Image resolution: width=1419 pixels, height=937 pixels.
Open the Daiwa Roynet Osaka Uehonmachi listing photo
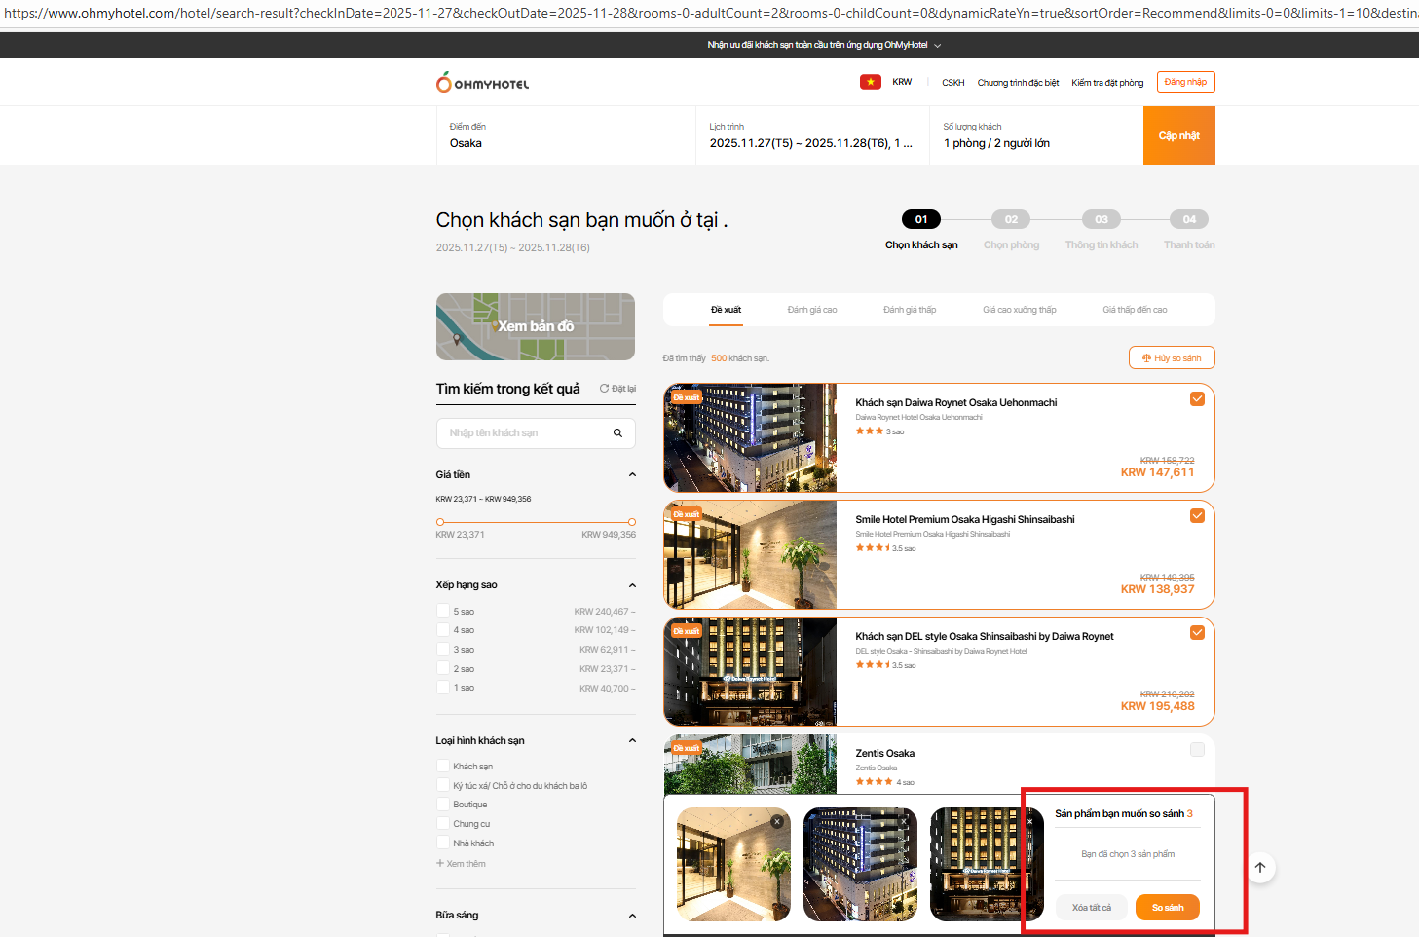pyautogui.click(x=750, y=438)
